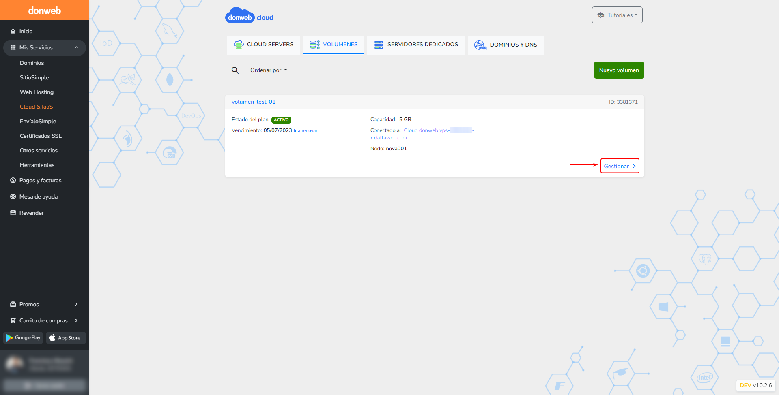Click Gestionar for volumen-test-01
The image size is (779, 395).
pos(620,166)
